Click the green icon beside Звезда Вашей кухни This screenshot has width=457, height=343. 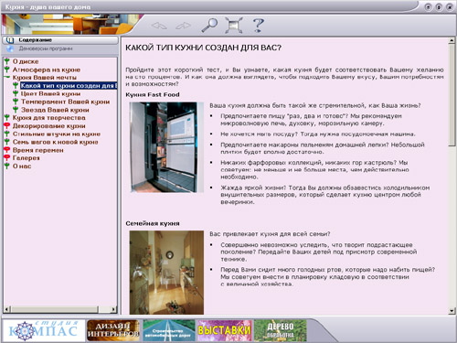(16, 110)
